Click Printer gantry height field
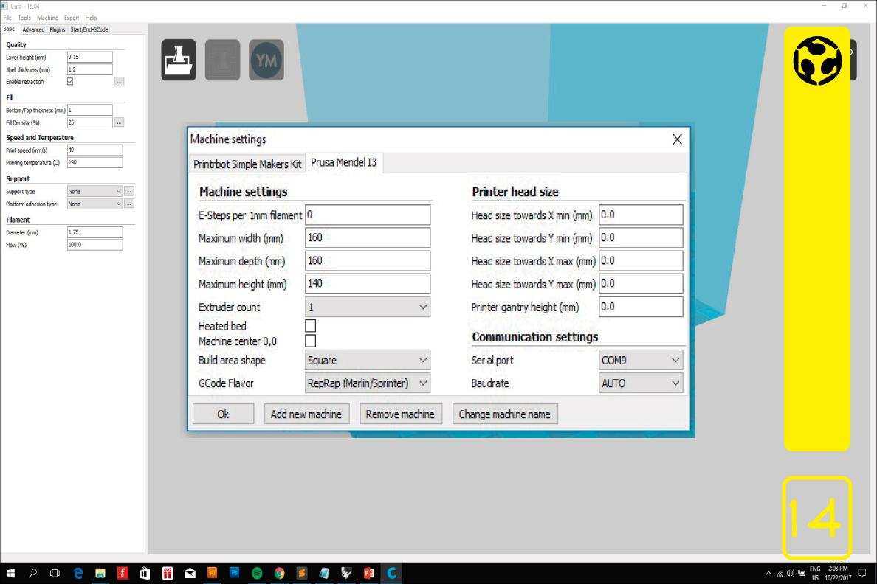The image size is (877, 584). pyautogui.click(x=641, y=307)
